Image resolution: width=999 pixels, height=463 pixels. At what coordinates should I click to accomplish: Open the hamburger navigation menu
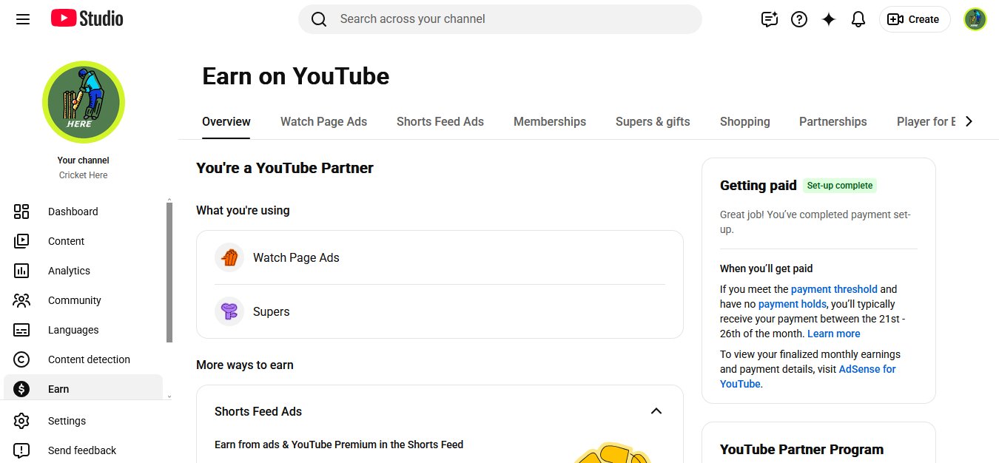23,19
